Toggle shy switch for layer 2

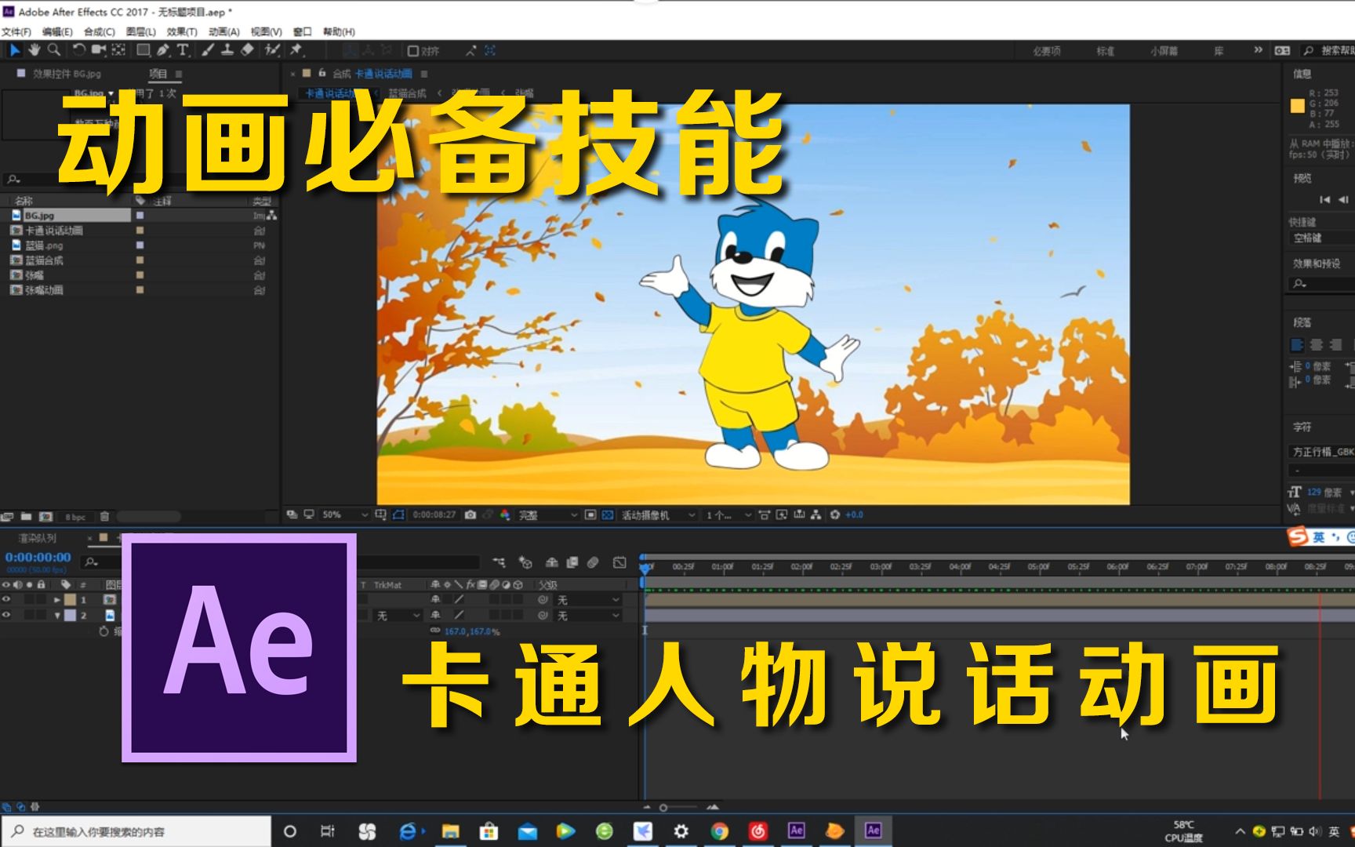435,615
